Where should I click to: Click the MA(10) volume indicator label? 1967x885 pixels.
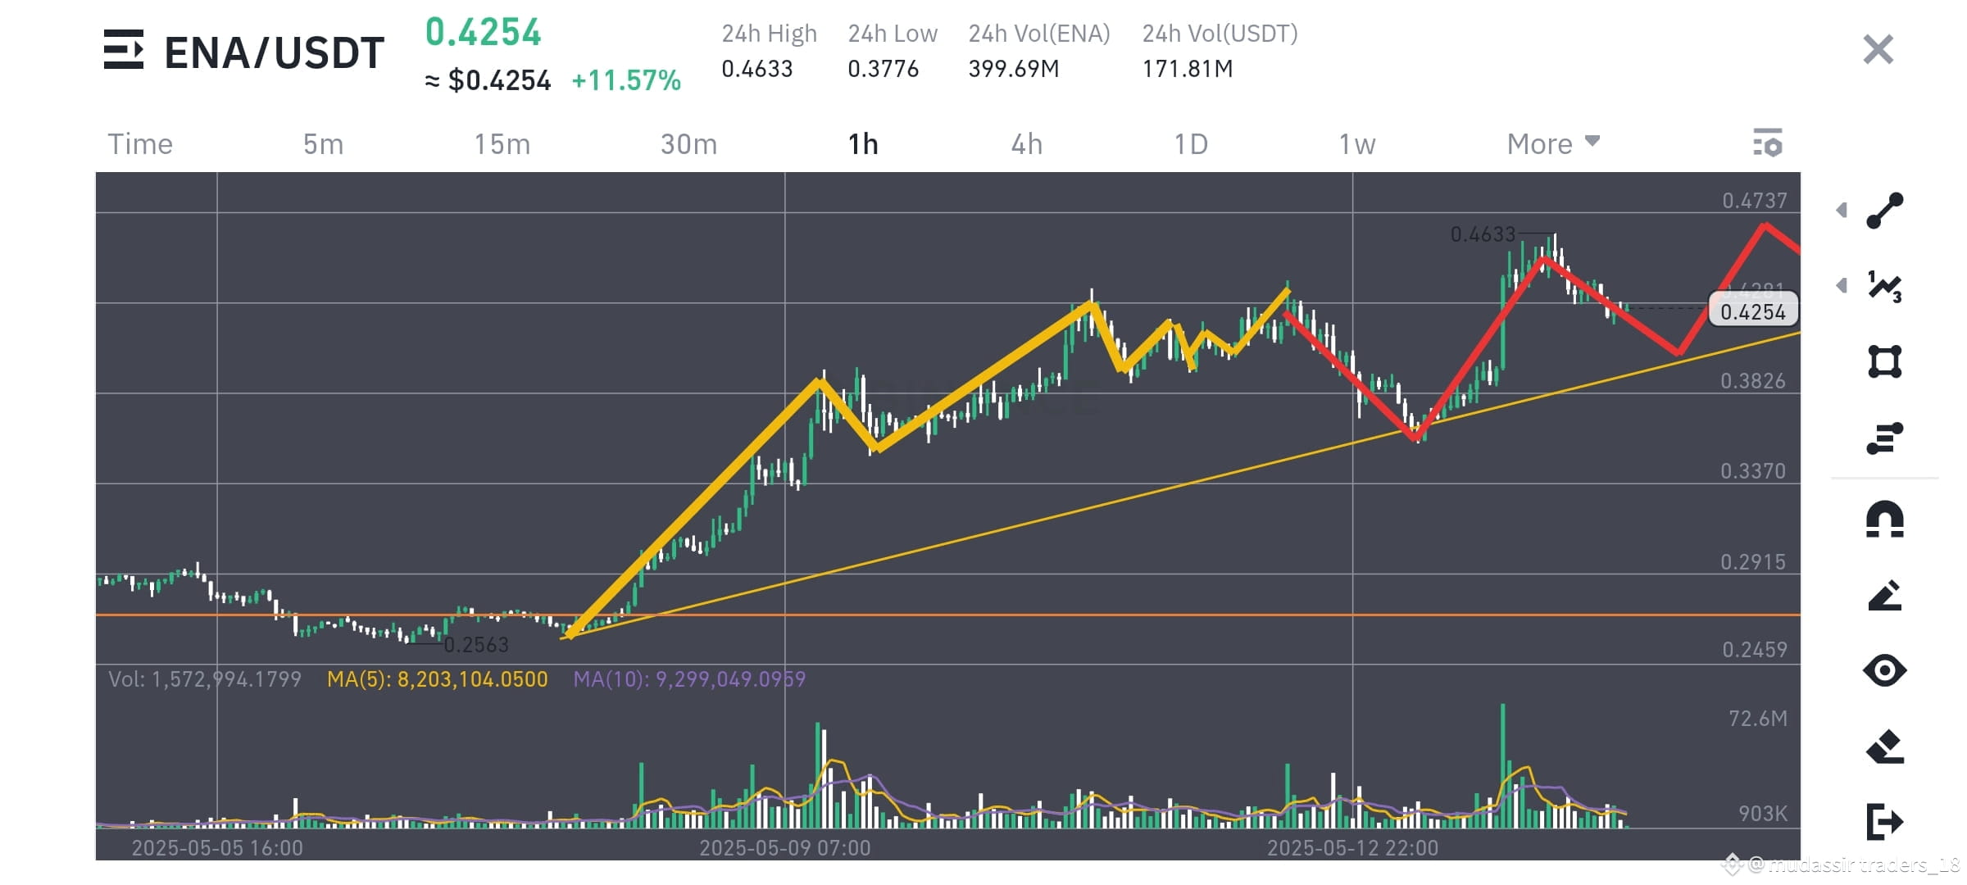(x=689, y=678)
